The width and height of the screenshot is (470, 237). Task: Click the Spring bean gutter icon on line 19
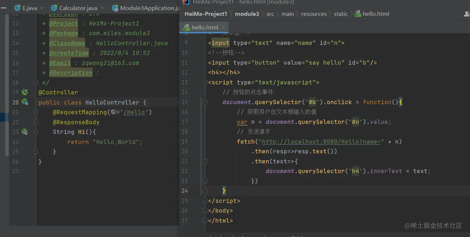(24, 92)
